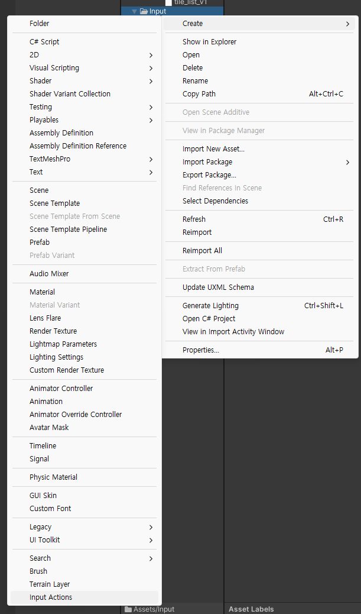This screenshot has width=361, height=614.
Task: Select Assembly Definition Reference
Action: (84, 146)
